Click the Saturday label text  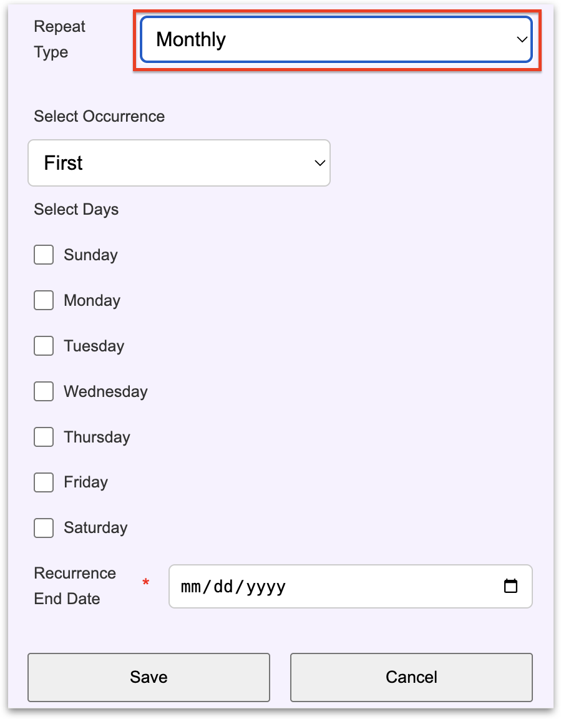pyautogui.click(x=95, y=527)
